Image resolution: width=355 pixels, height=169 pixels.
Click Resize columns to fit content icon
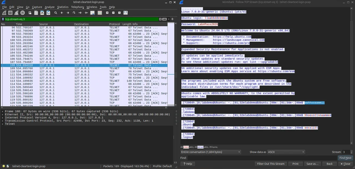(x=125, y=13)
